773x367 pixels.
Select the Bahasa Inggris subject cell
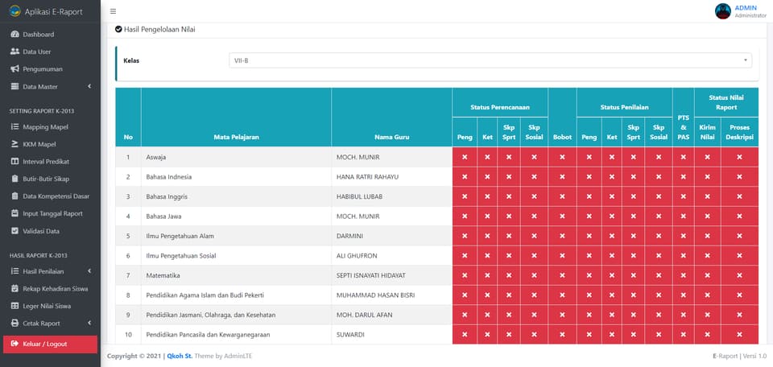tap(236, 196)
